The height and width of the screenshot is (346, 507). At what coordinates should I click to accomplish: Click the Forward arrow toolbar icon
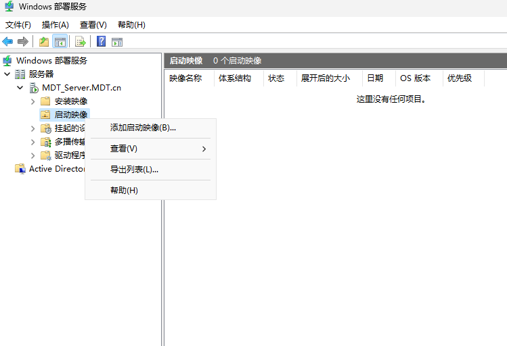click(x=22, y=42)
